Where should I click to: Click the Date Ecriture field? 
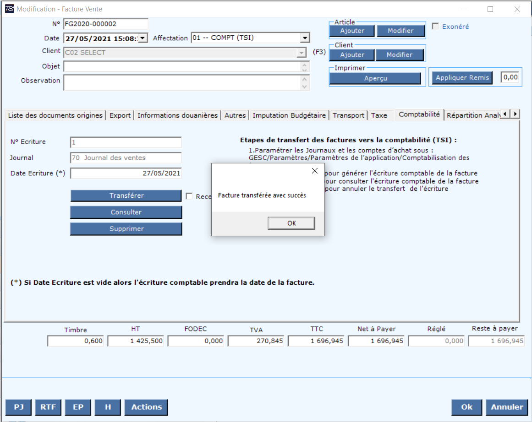126,173
